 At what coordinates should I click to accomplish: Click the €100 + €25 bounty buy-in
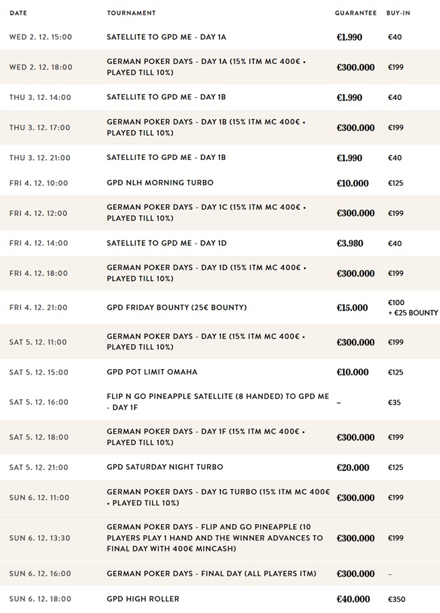click(x=413, y=308)
